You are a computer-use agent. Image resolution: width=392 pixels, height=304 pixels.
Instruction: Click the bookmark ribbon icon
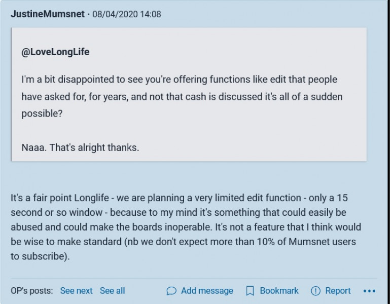pyautogui.click(x=250, y=291)
